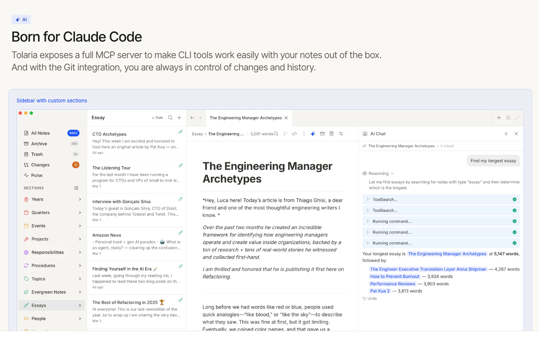Open the How to Prevent Burnout link
This screenshot has width=539, height=350.
(395, 277)
